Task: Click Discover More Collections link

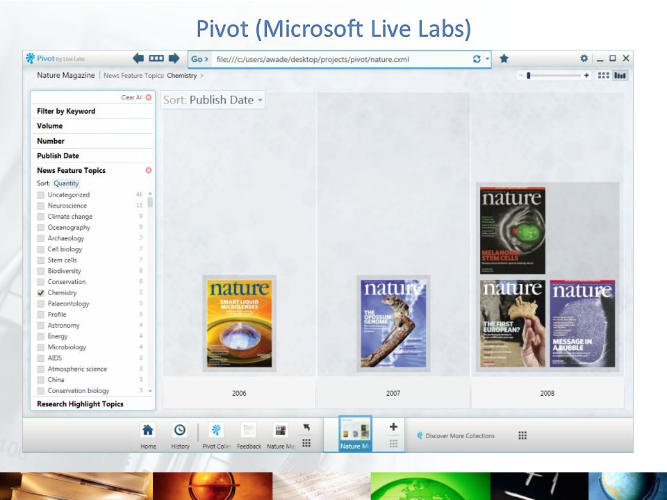Action: [x=455, y=436]
